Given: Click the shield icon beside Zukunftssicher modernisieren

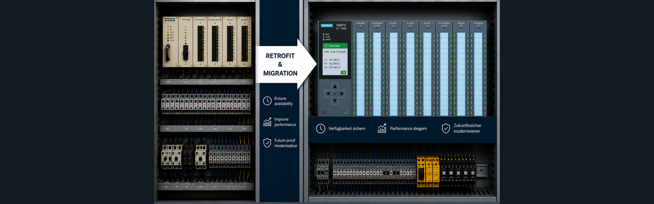Looking at the screenshot, I should [446, 128].
